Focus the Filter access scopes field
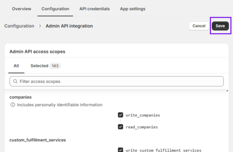 pyautogui.click(x=119, y=81)
